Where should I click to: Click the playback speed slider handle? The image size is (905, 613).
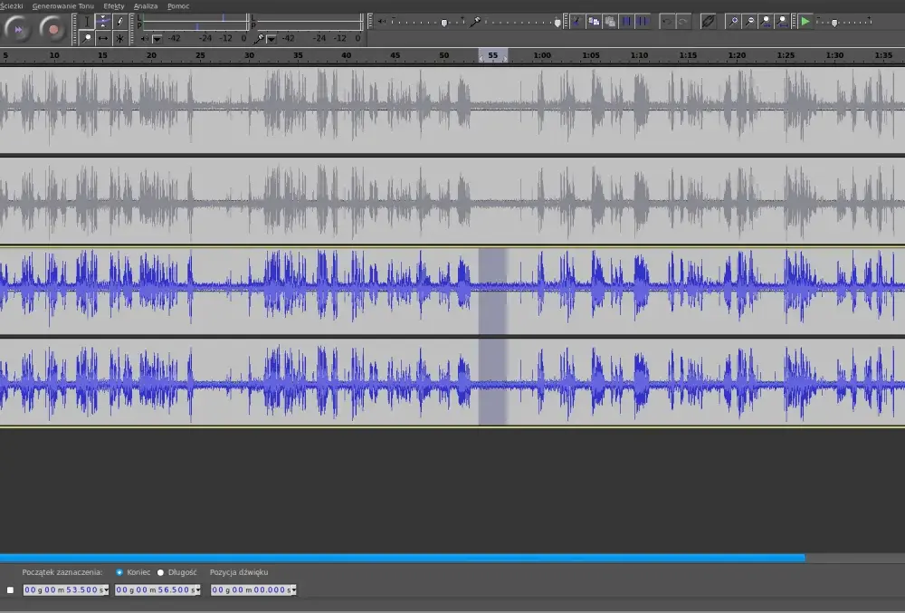click(834, 23)
